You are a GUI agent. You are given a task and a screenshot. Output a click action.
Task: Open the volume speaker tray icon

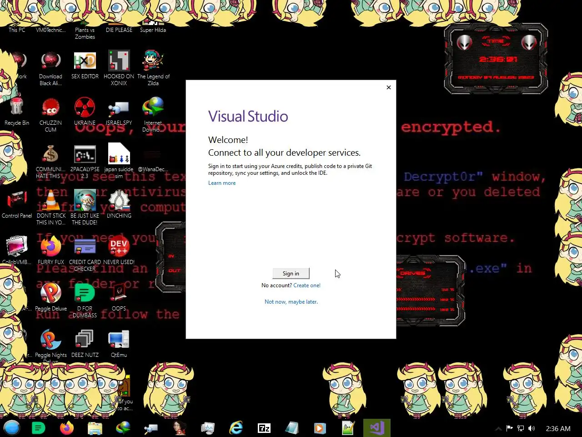tap(532, 428)
